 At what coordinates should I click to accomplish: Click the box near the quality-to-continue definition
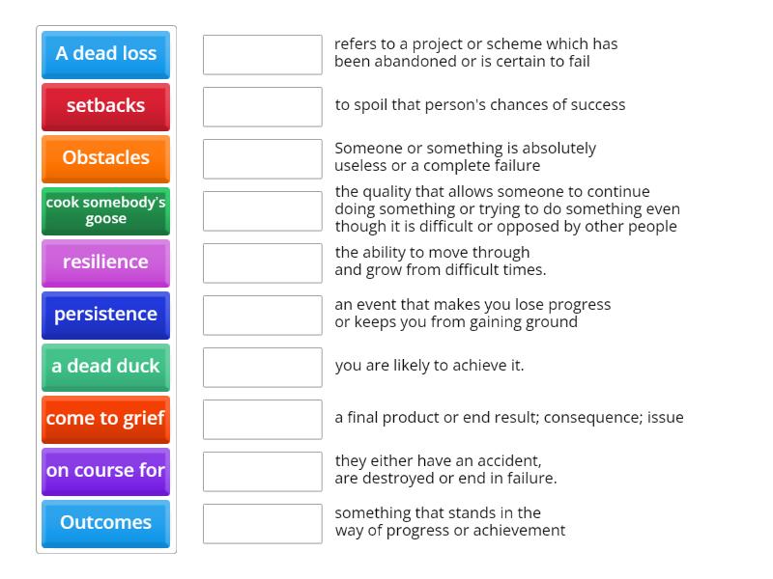click(262, 210)
